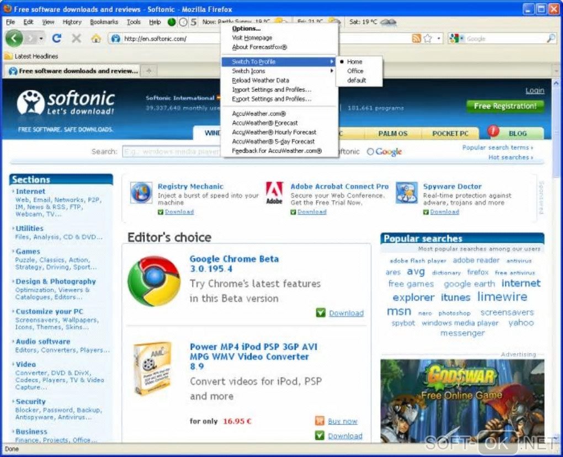The image size is (563, 457).
Task: Click the Login link
Action: tap(535, 91)
